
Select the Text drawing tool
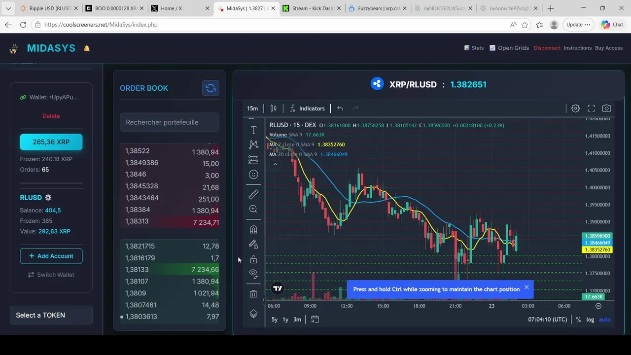[x=253, y=130]
